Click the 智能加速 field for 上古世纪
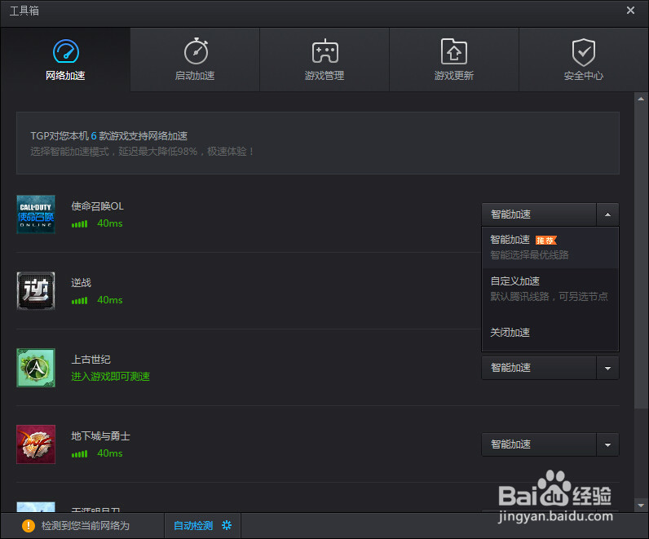The height and width of the screenshot is (539, 649). click(539, 368)
